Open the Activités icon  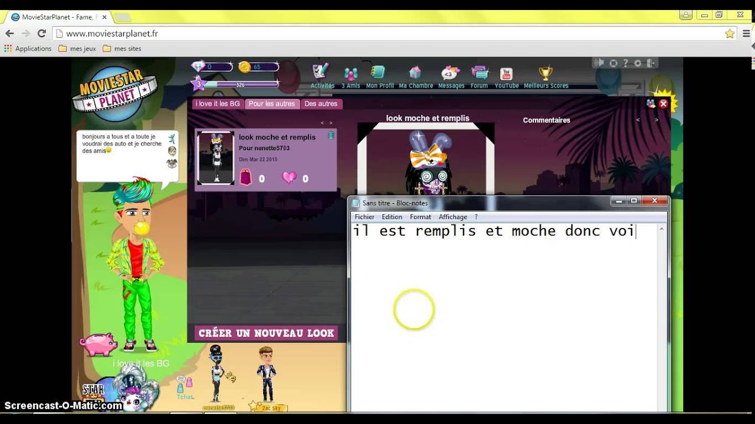[321, 72]
